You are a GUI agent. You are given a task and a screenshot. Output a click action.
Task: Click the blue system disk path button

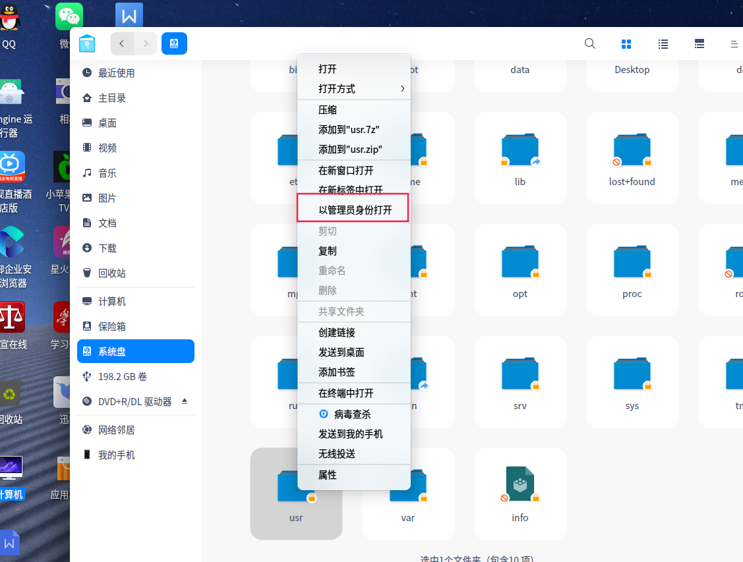coord(174,43)
